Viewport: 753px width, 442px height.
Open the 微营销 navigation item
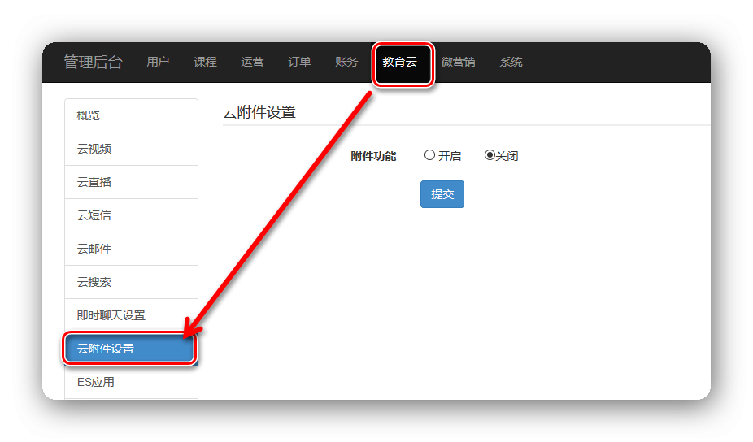[458, 63]
